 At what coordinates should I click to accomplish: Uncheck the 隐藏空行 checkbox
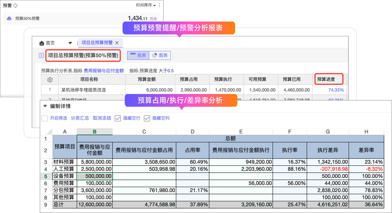tap(118, 118)
